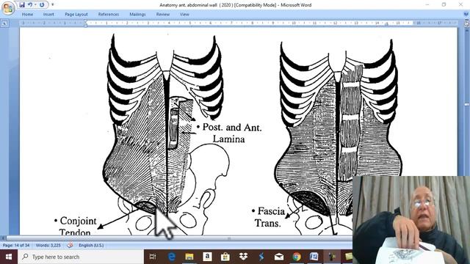The height and width of the screenshot is (264, 470).
Task: Undo the last action
Action: [x=30, y=5]
